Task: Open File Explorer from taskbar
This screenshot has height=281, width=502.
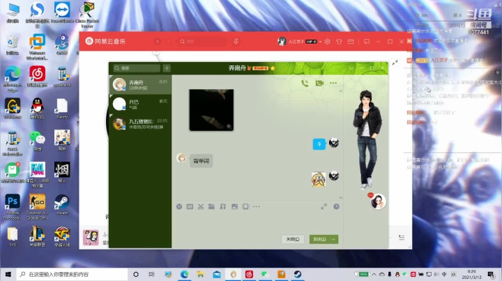Action: pos(200,274)
